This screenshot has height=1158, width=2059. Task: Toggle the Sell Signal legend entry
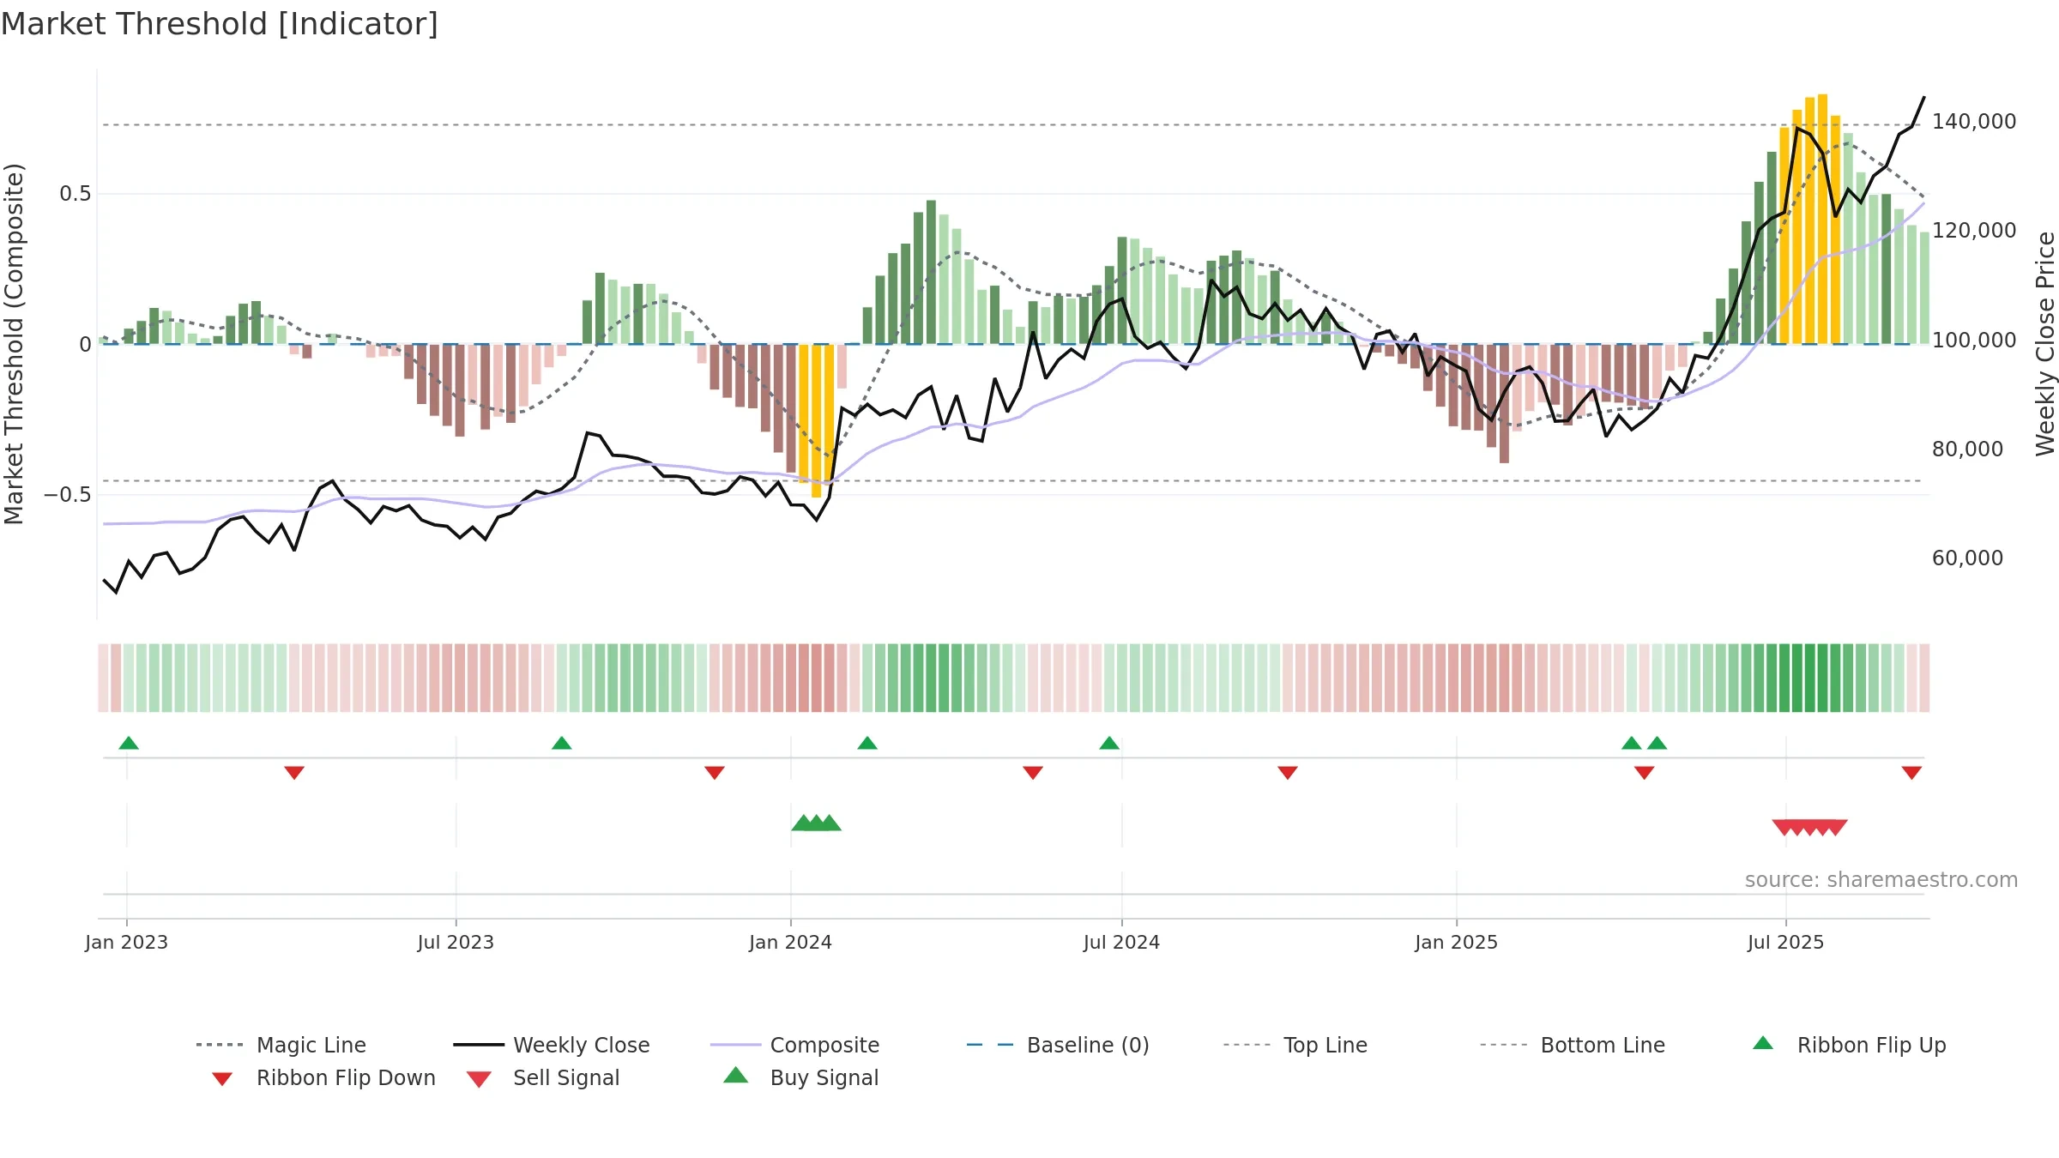543,1077
